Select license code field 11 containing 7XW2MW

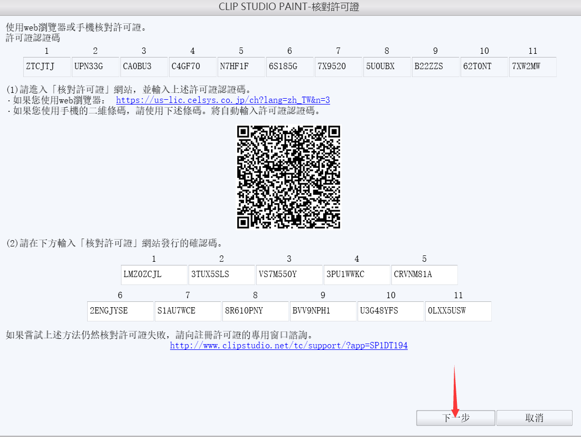point(533,66)
